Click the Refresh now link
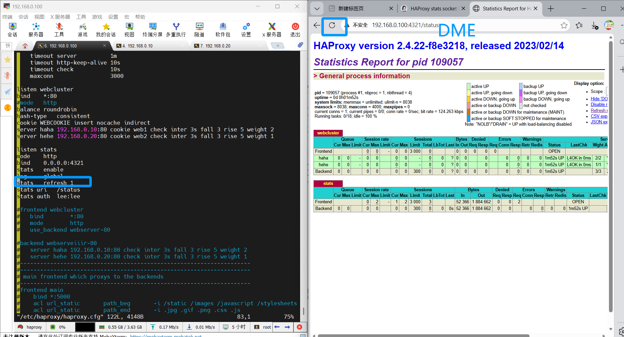 (599, 110)
